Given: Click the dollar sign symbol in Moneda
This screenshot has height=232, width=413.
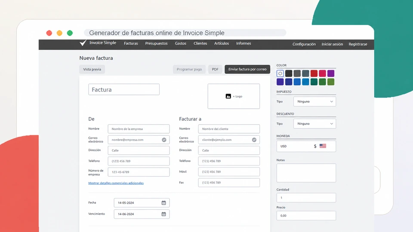Looking at the screenshot, I should click(315, 146).
